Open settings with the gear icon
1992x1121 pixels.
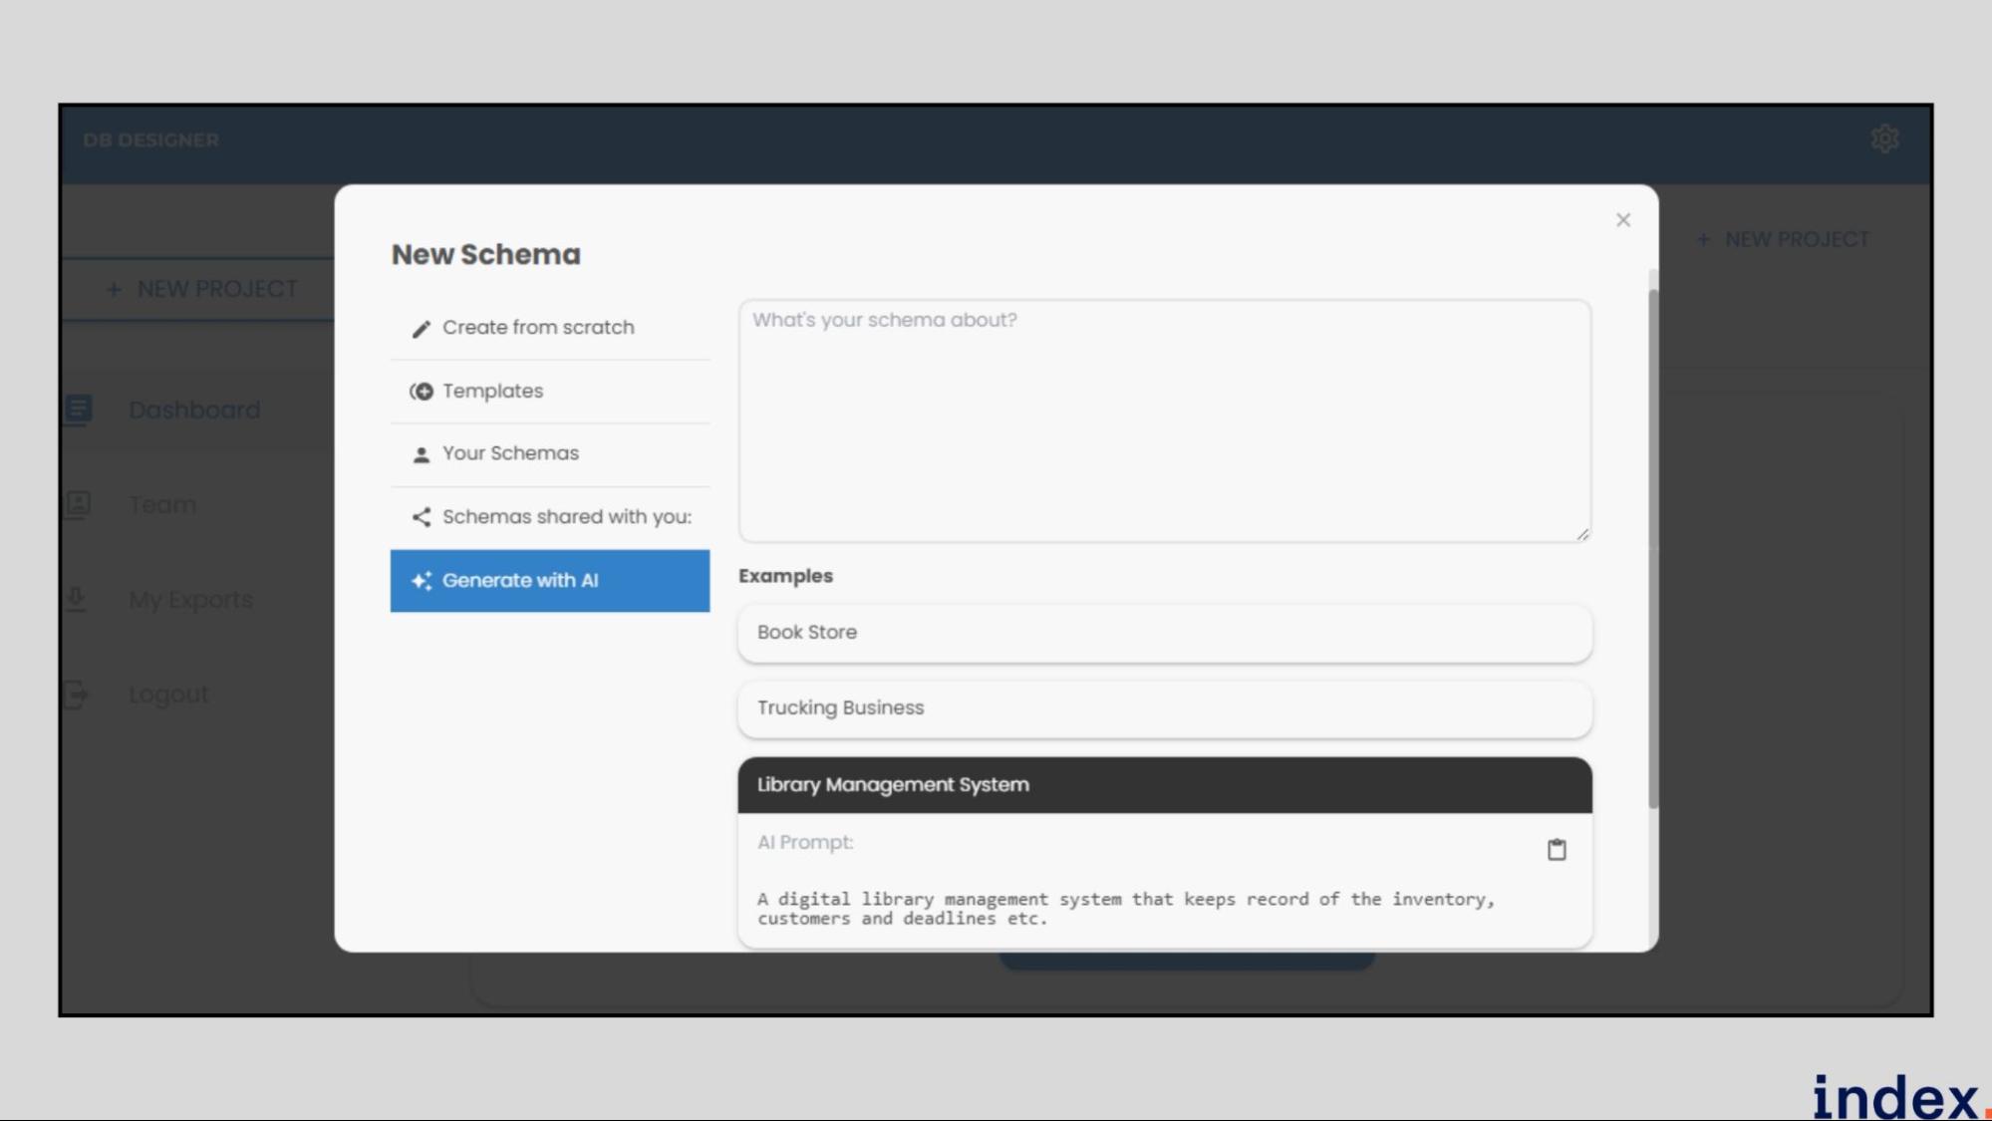click(x=1885, y=139)
